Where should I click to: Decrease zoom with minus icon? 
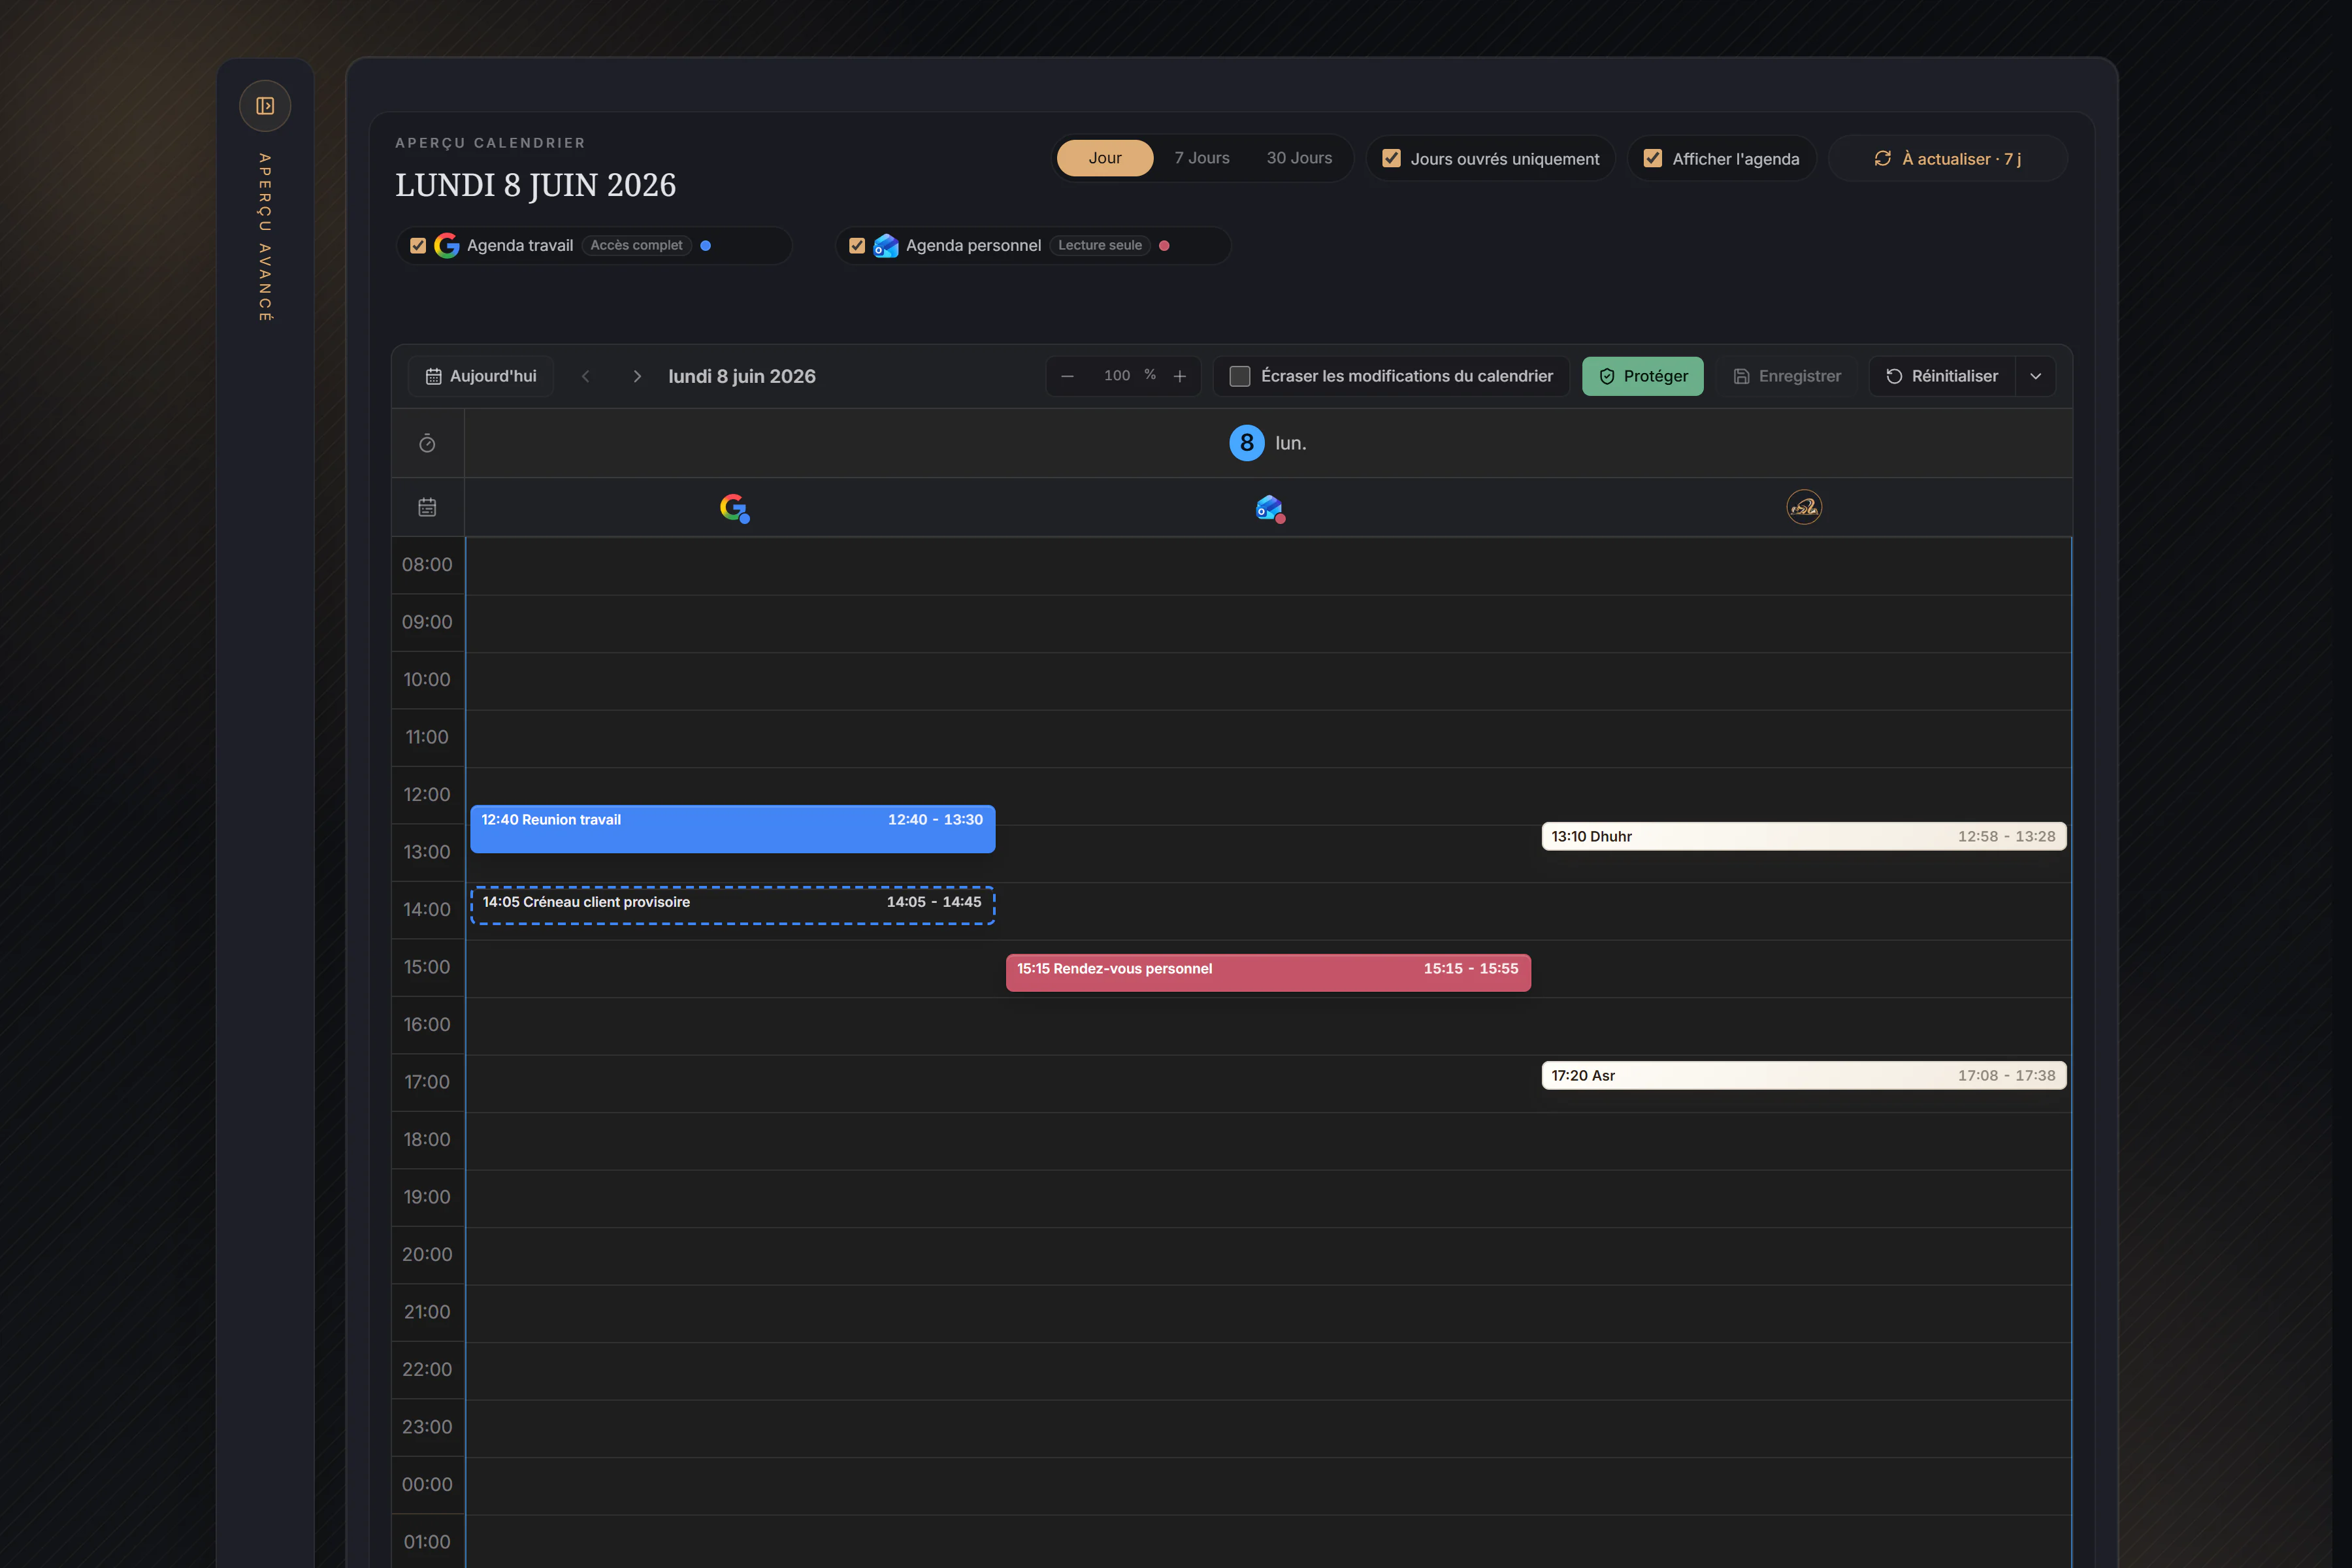point(1067,376)
